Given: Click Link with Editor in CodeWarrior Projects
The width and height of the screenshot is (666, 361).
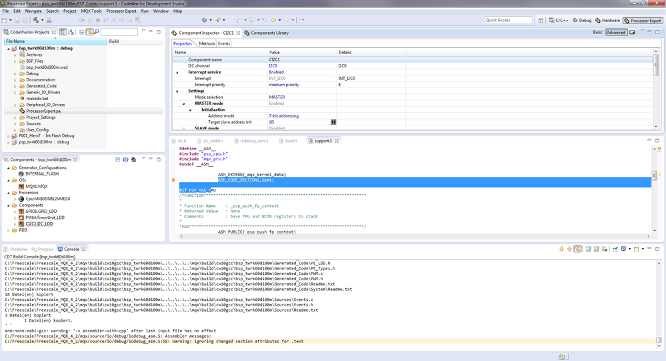Looking at the screenshot, I should pyautogui.click(x=90, y=32).
